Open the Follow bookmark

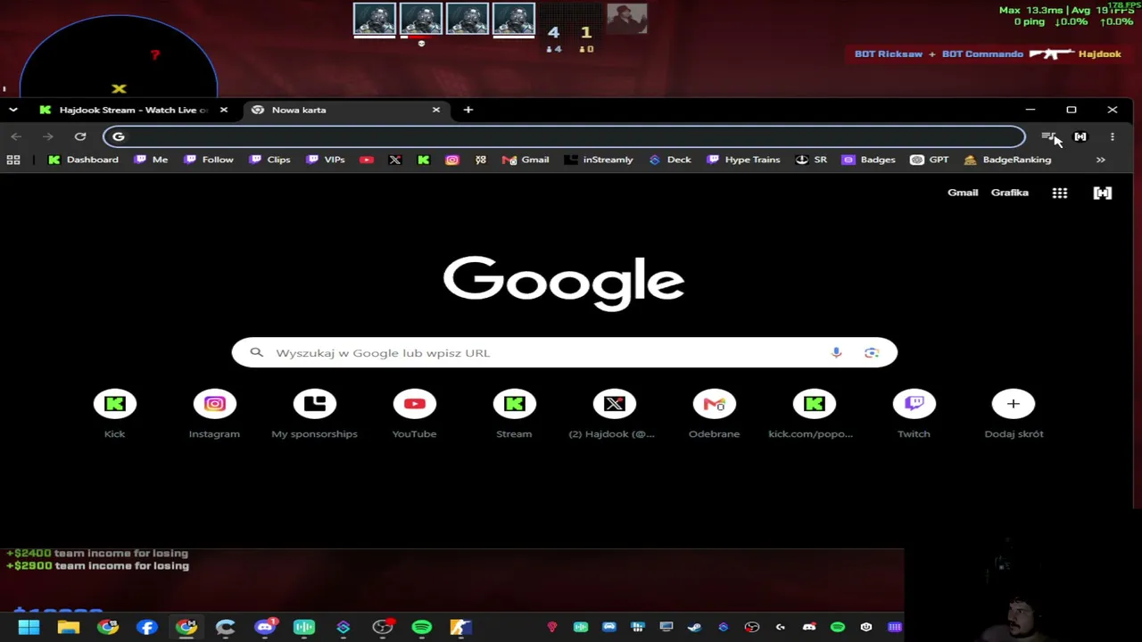coord(209,160)
